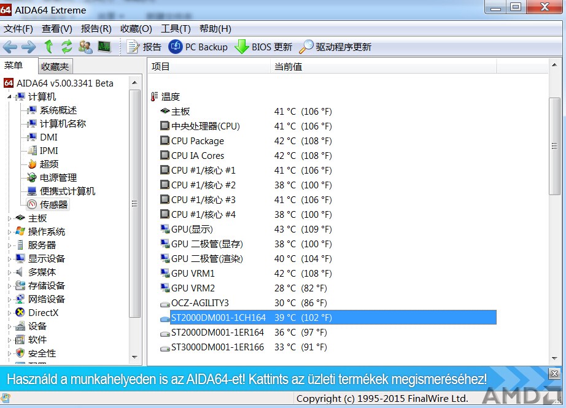Expand the 显示设备 tree node
Image resolution: width=566 pixels, height=408 pixels.
(10, 259)
